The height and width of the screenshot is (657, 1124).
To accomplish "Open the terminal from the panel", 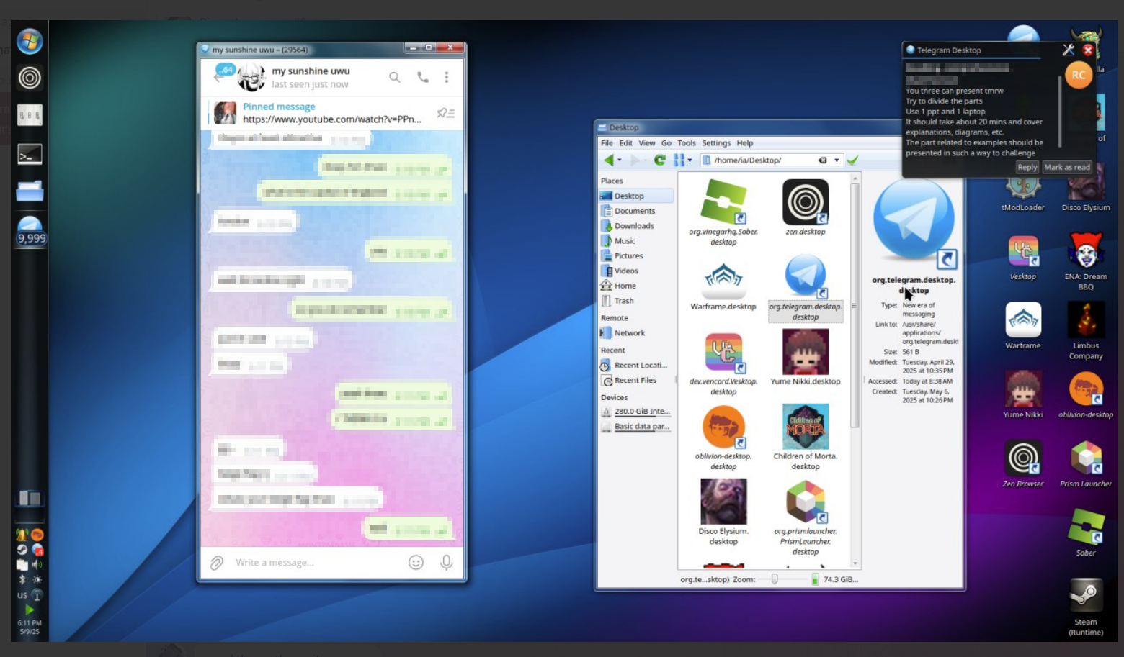I will coord(30,154).
